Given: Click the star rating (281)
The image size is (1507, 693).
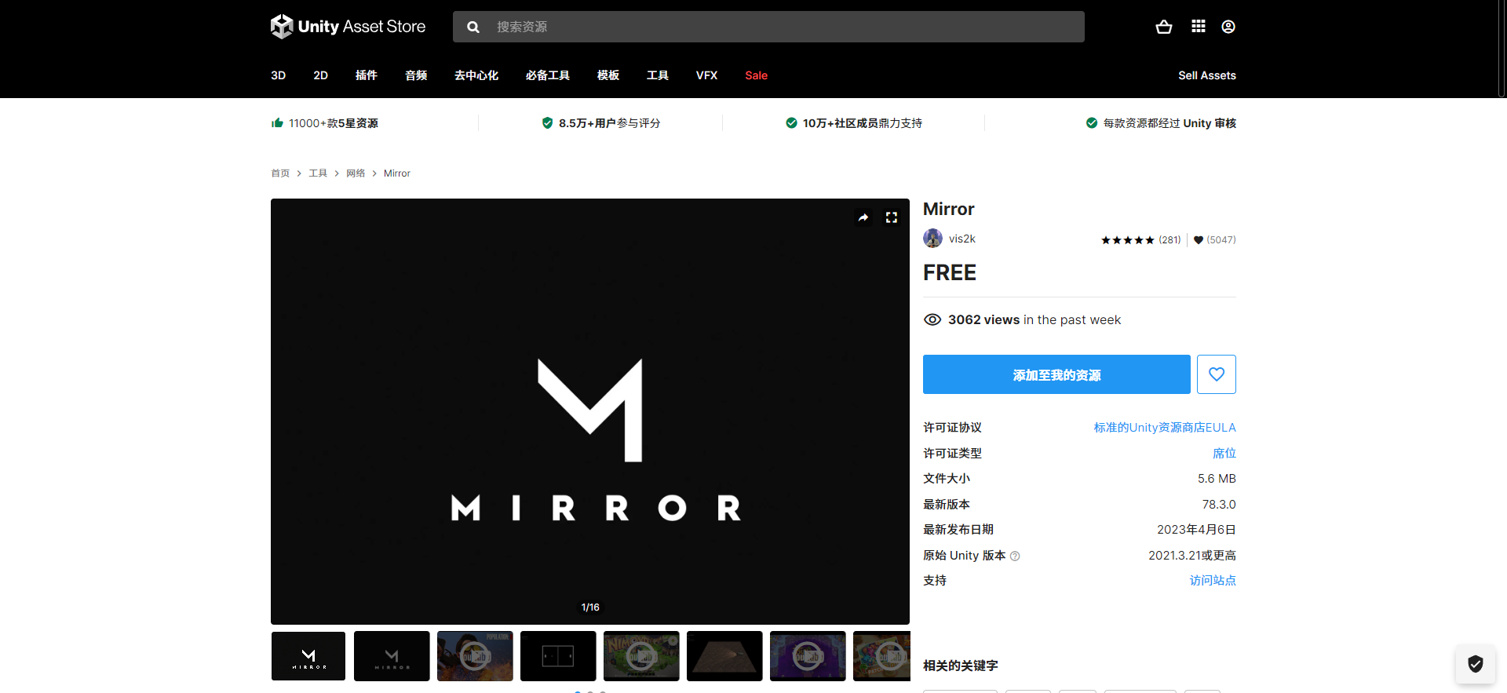Looking at the screenshot, I should (x=1140, y=240).
